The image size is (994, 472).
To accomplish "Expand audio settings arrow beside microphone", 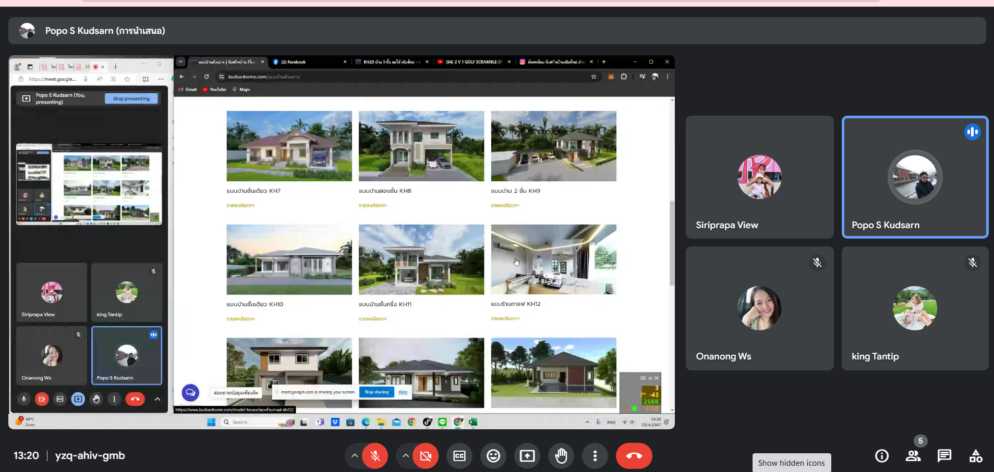I will (x=355, y=456).
